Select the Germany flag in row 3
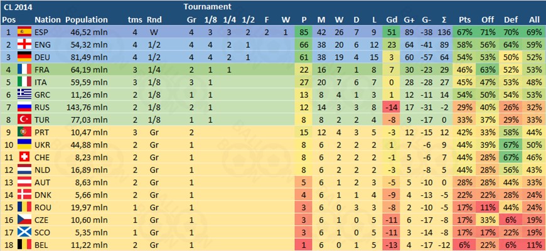 [24, 56]
